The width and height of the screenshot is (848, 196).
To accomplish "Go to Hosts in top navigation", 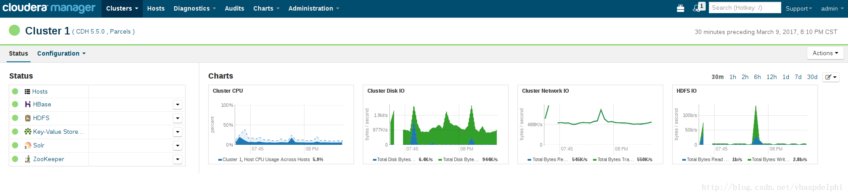I will [x=156, y=8].
